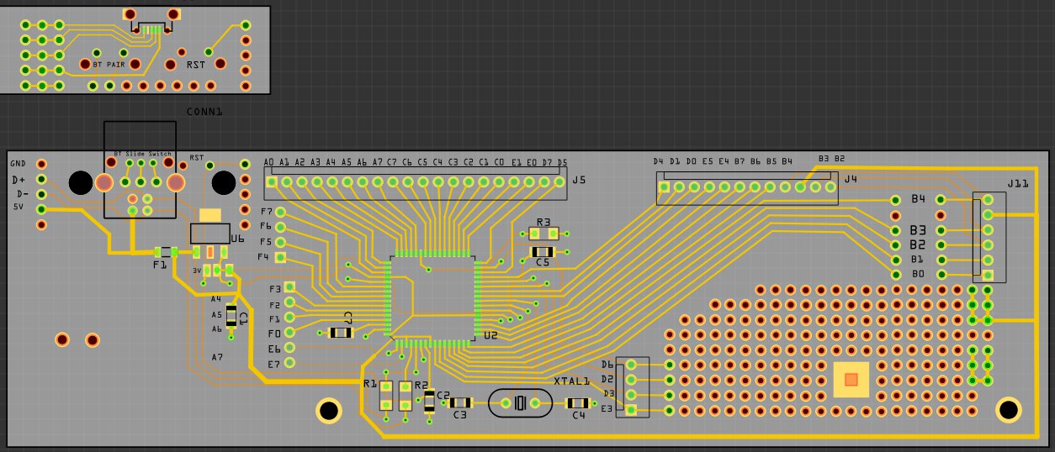
Task: Select the square F4 pin pad
Action: click(281, 256)
